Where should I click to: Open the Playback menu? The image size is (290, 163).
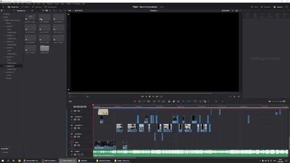click(x=49, y=4)
